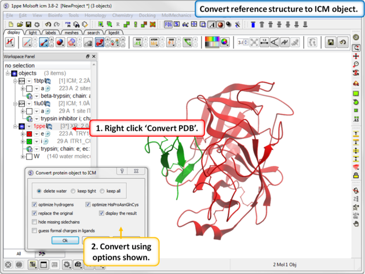The image size is (365, 274).
Task: Uncheck 'optimize hydrogens' option
Action: (35, 205)
